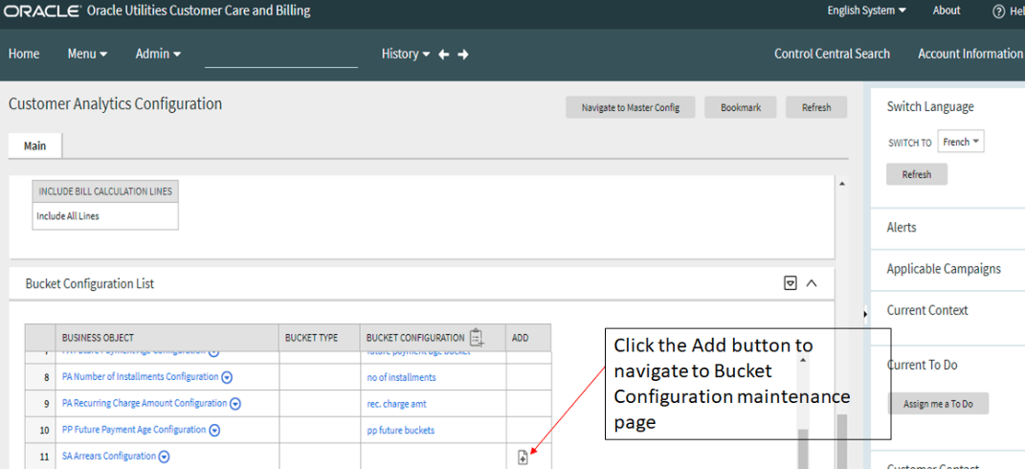The width and height of the screenshot is (1025, 469).
Task: Open Control Central Search
Action: click(x=833, y=55)
